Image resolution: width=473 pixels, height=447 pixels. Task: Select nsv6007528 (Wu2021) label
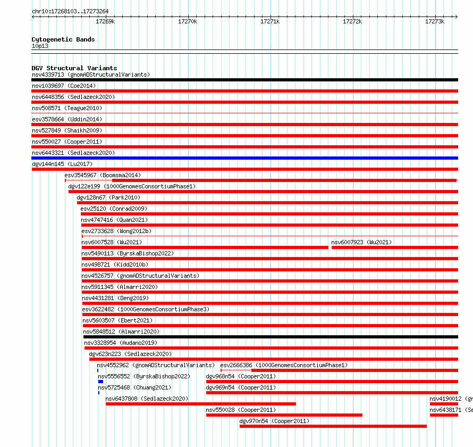tap(112, 242)
